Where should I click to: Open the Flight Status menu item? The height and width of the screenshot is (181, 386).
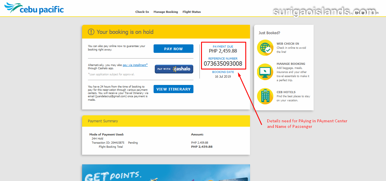192,12
